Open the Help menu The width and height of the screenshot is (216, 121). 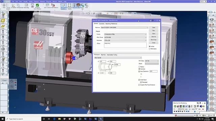click(x=65, y=1)
